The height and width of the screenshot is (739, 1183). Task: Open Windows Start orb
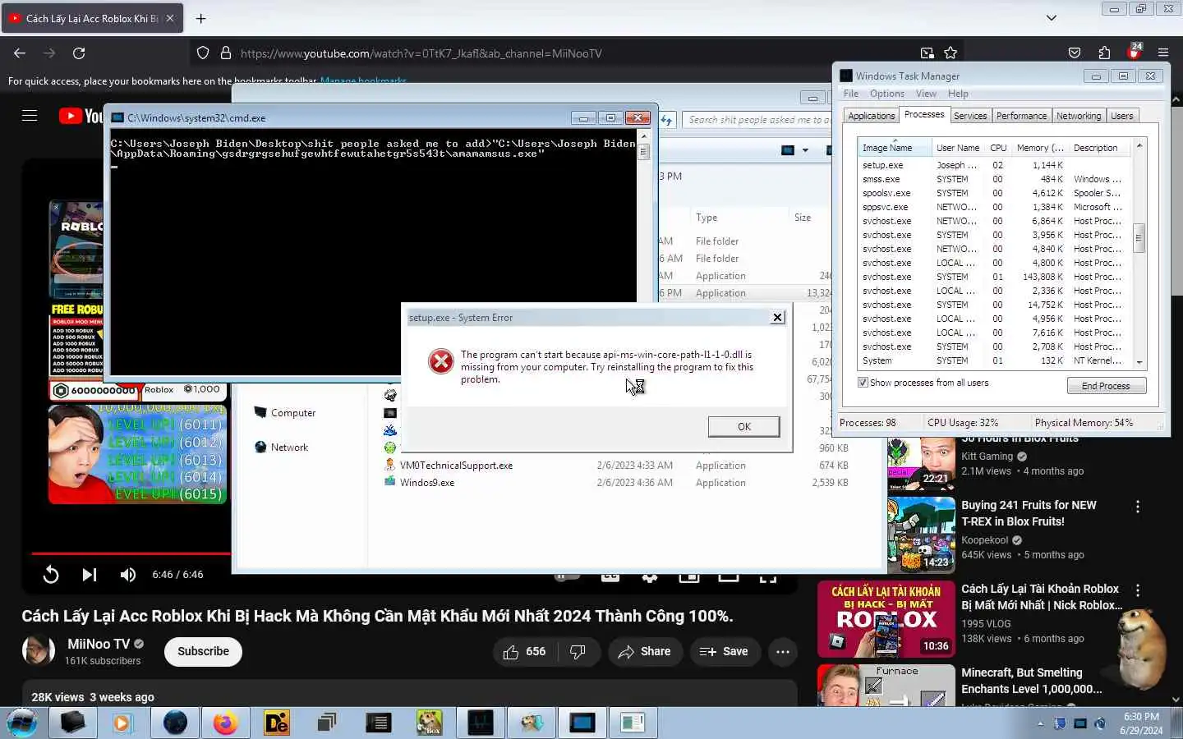coord(22,723)
